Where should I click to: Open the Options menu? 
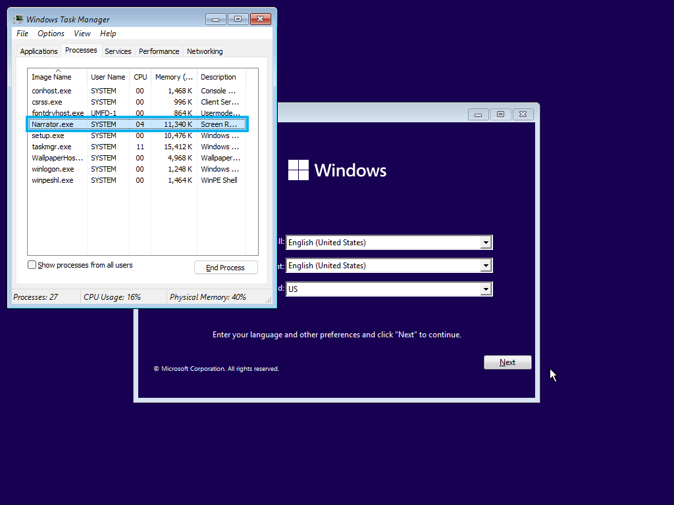click(51, 34)
